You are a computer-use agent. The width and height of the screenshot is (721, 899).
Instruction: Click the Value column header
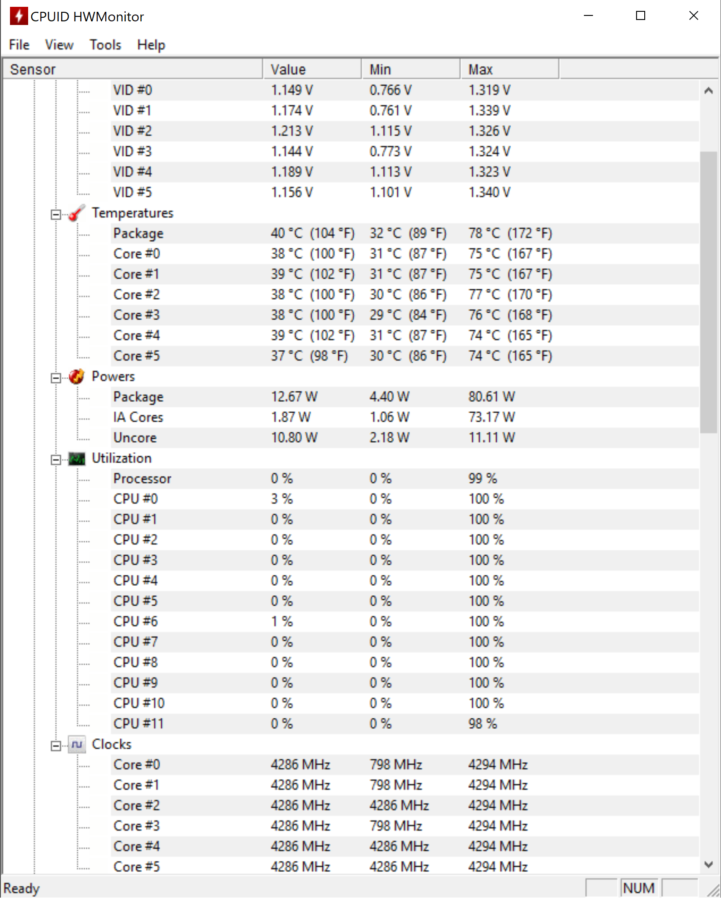click(312, 69)
